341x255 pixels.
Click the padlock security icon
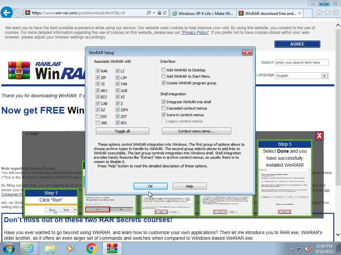160,13
